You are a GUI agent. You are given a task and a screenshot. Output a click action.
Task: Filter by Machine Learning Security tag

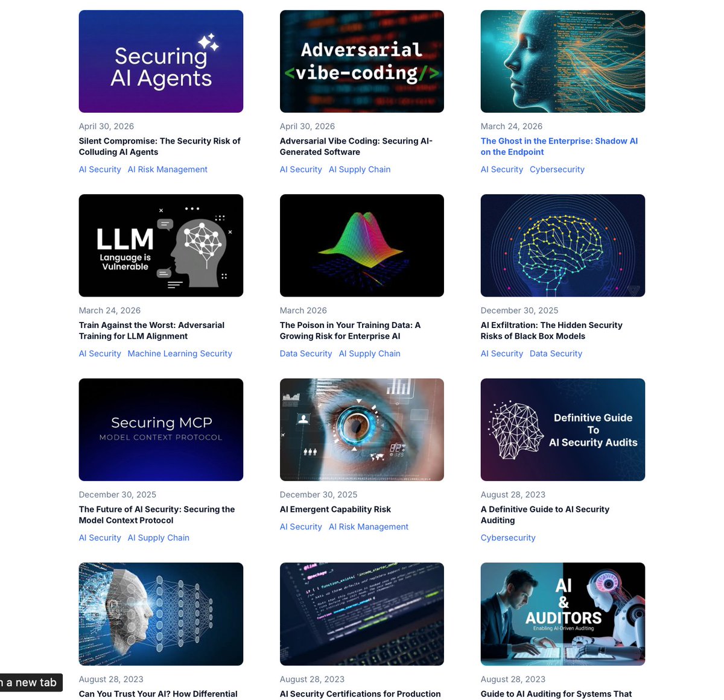(180, 354)
